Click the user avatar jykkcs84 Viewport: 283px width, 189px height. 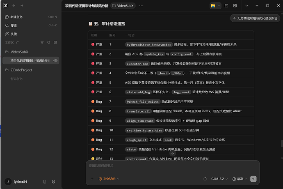pyautogui.click(x=8, y=182)
